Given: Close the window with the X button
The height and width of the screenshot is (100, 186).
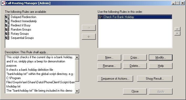Looking at the screenshot, I should click(x=182, y=3).
